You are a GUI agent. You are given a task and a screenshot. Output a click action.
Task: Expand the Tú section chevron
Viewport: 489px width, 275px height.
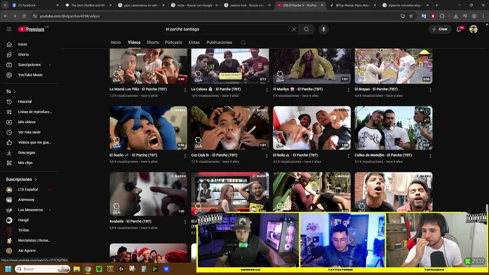tap(15, 92)
